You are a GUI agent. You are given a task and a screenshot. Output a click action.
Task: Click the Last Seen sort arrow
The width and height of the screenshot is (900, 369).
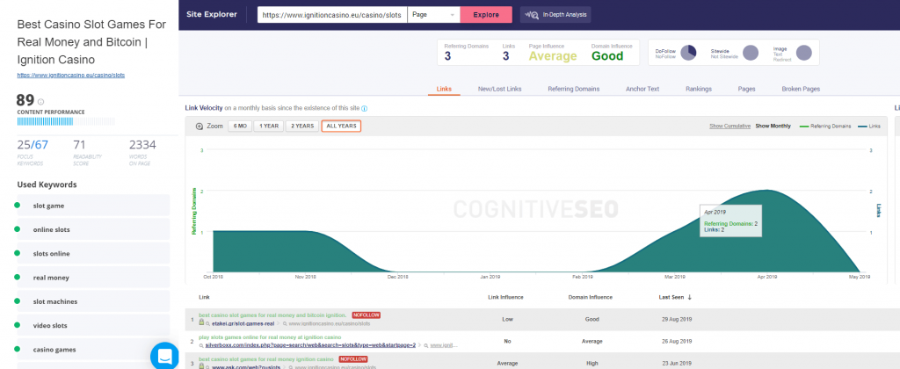click(689, 297)
